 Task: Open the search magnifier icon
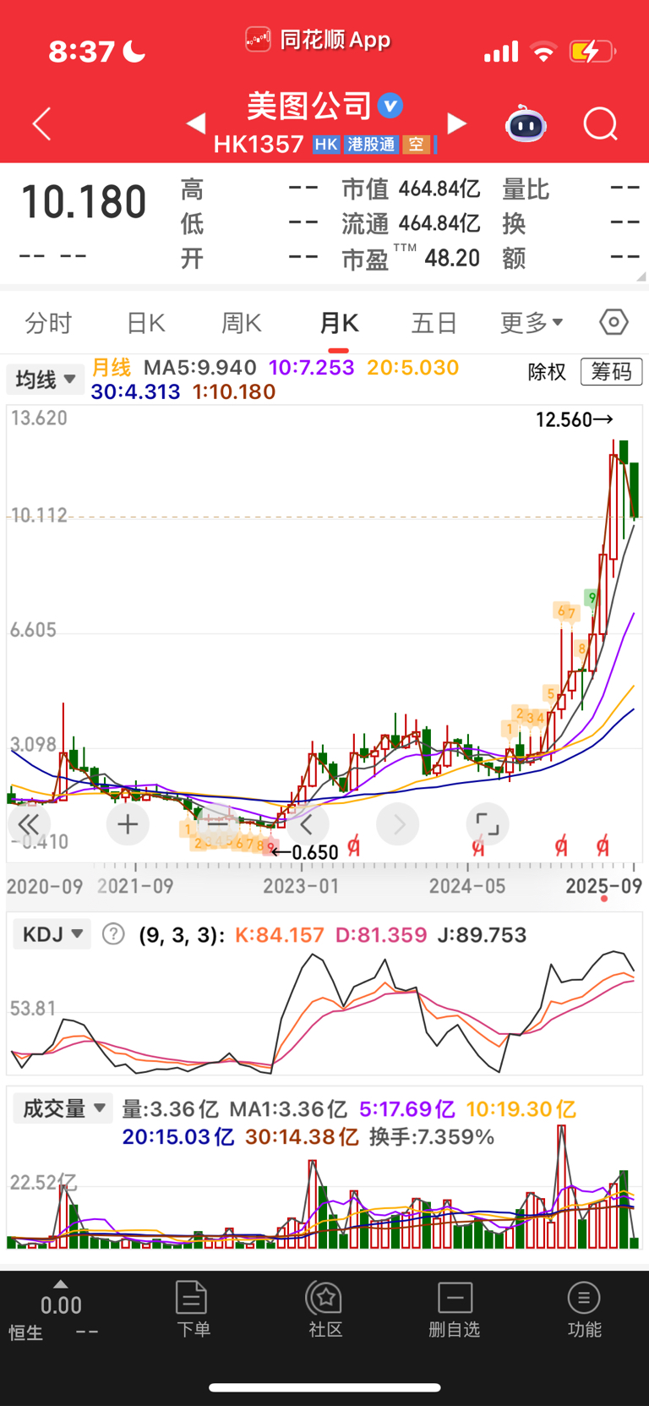coord(600,124)
